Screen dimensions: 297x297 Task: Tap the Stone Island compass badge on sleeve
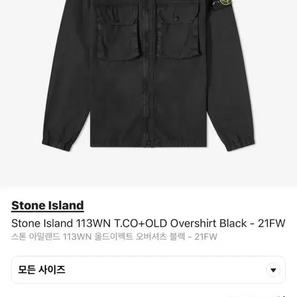(226, 3)
